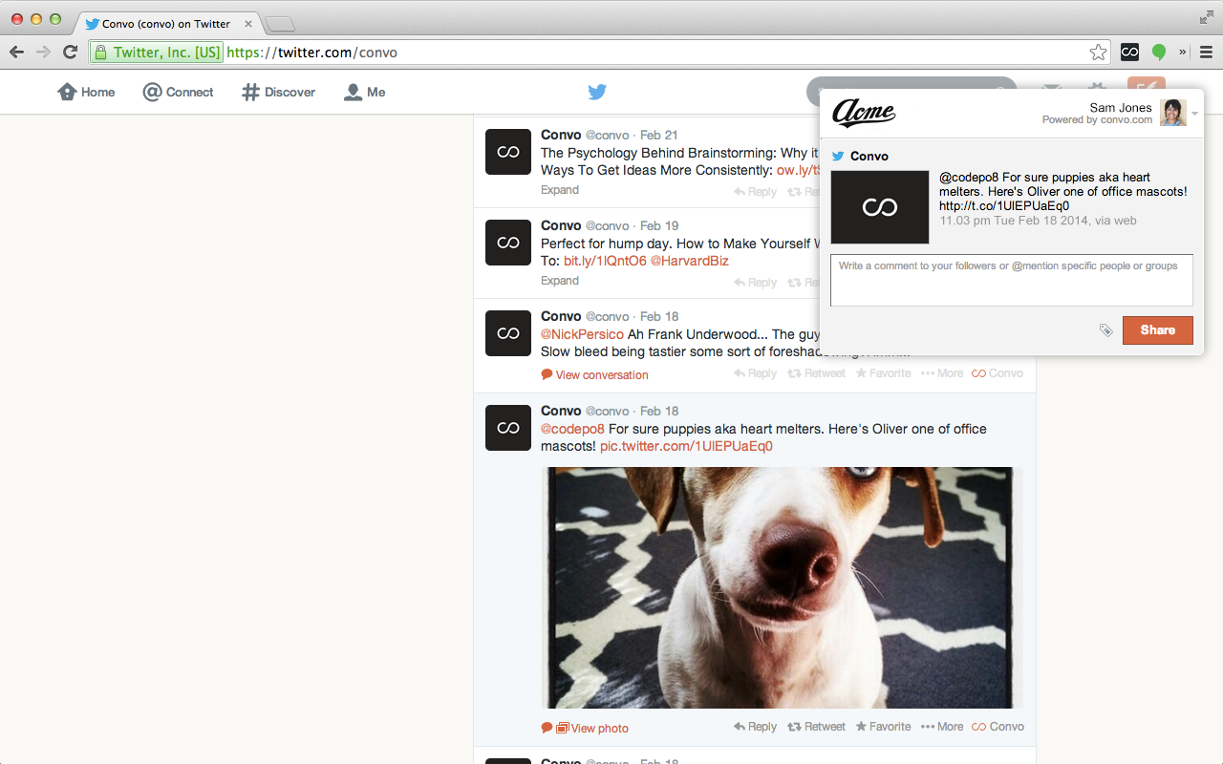Go to Twitter Home
Screen dimensions: 1223x764
(86, 92)
